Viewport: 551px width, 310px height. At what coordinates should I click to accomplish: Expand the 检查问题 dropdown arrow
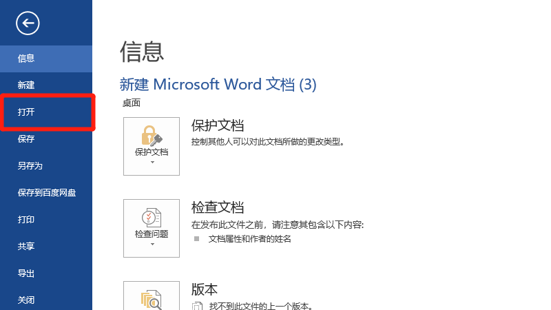click(152, 245)
